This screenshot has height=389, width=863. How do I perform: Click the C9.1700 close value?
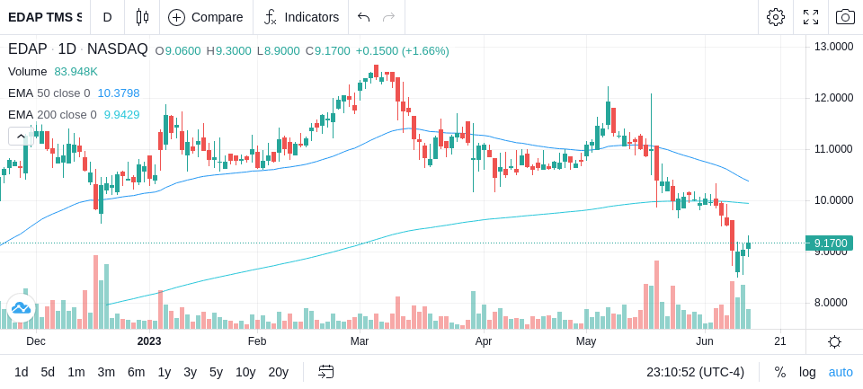[x=328, y=51]
